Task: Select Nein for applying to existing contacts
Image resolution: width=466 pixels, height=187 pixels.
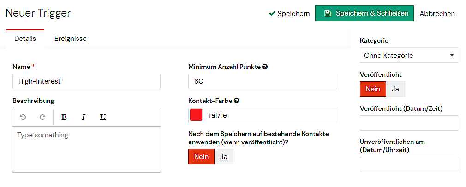Action: tap(201, 157)
